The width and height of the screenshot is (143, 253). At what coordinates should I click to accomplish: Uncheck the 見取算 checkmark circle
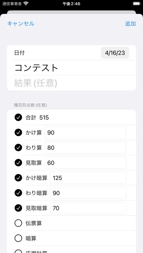pyautogui.click(x=18, y=163)
